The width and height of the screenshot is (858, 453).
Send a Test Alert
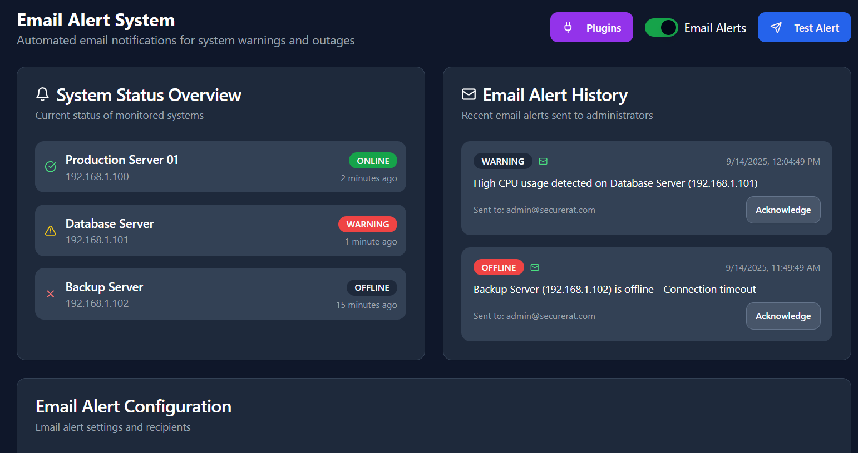coord(804,28)
